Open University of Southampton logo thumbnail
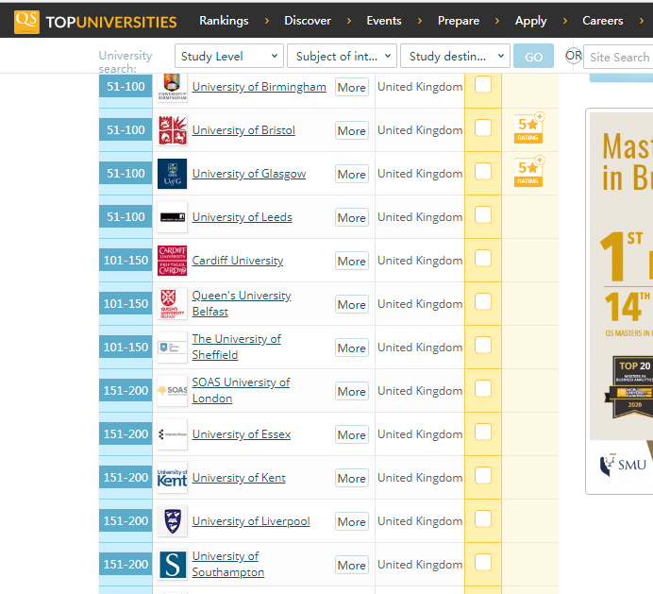Image resolution: width=653 pixels, height=594 pixels. click(172, 565)
